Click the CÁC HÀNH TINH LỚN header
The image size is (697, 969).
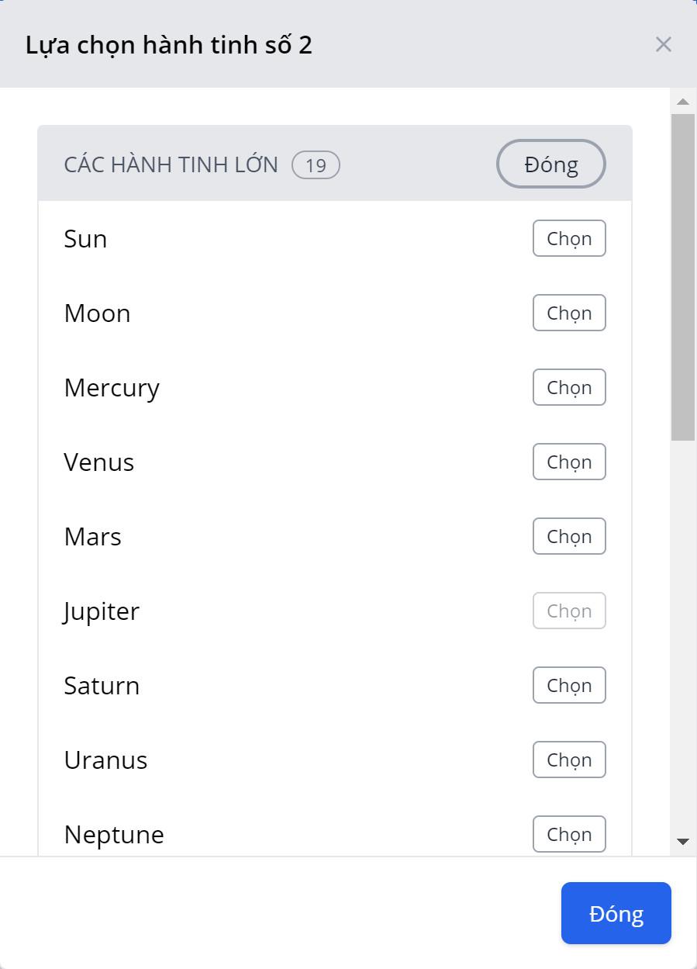point(171,164)
